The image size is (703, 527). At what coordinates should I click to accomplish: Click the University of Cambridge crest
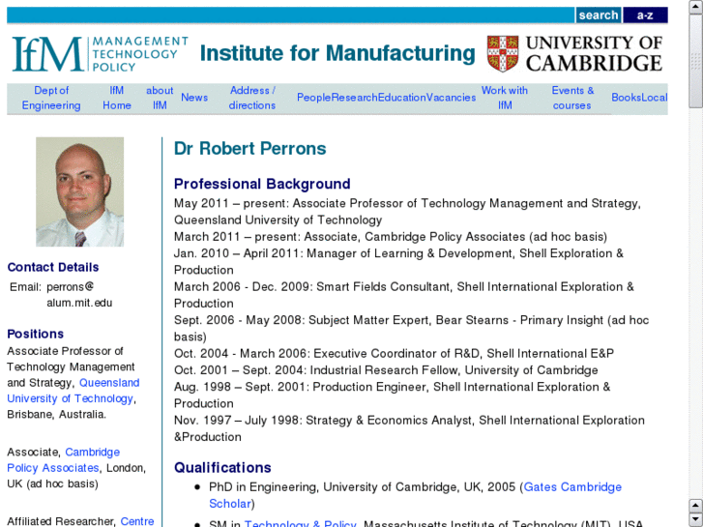tap(503, 53)
